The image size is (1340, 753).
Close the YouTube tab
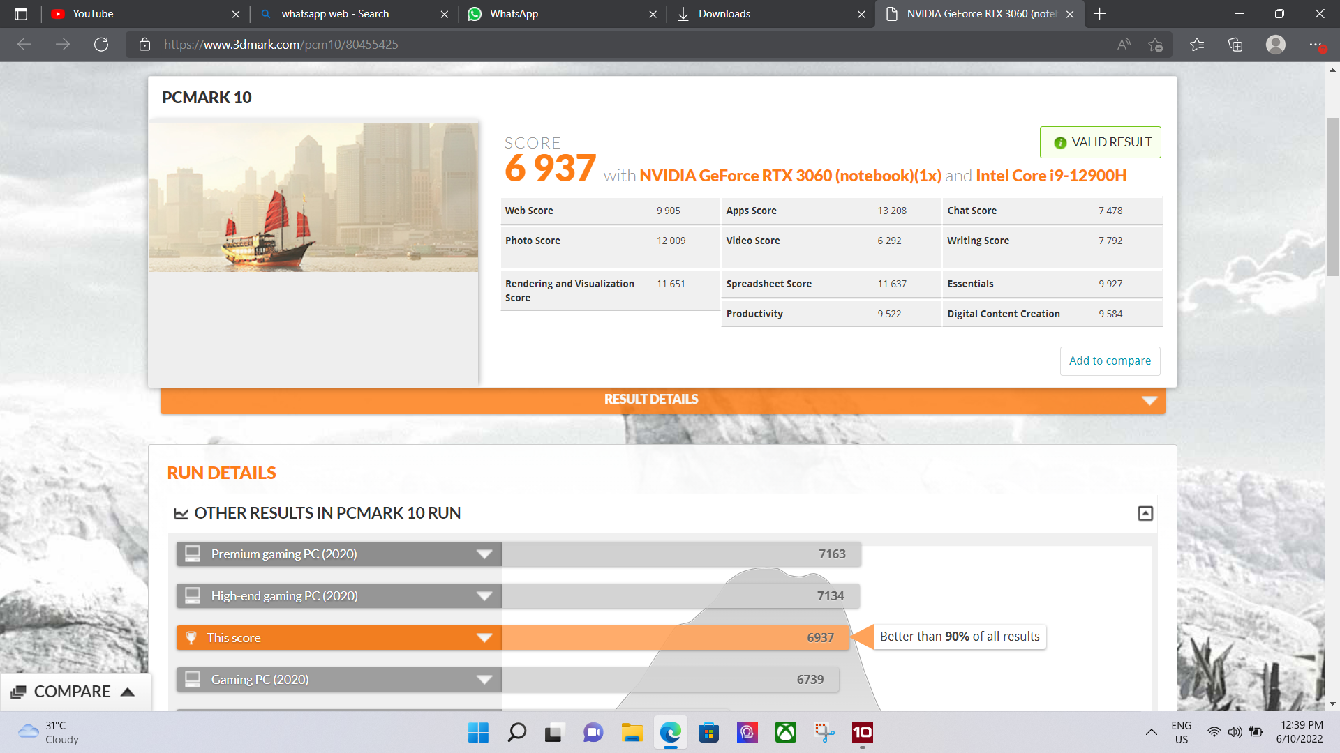(x=236, y=14)
